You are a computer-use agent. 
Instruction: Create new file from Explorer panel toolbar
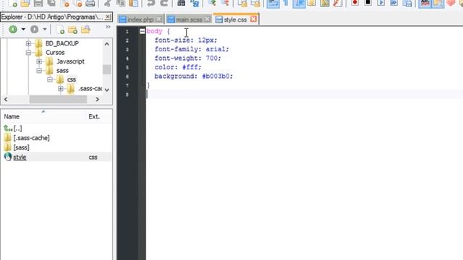tap(60, 30)
